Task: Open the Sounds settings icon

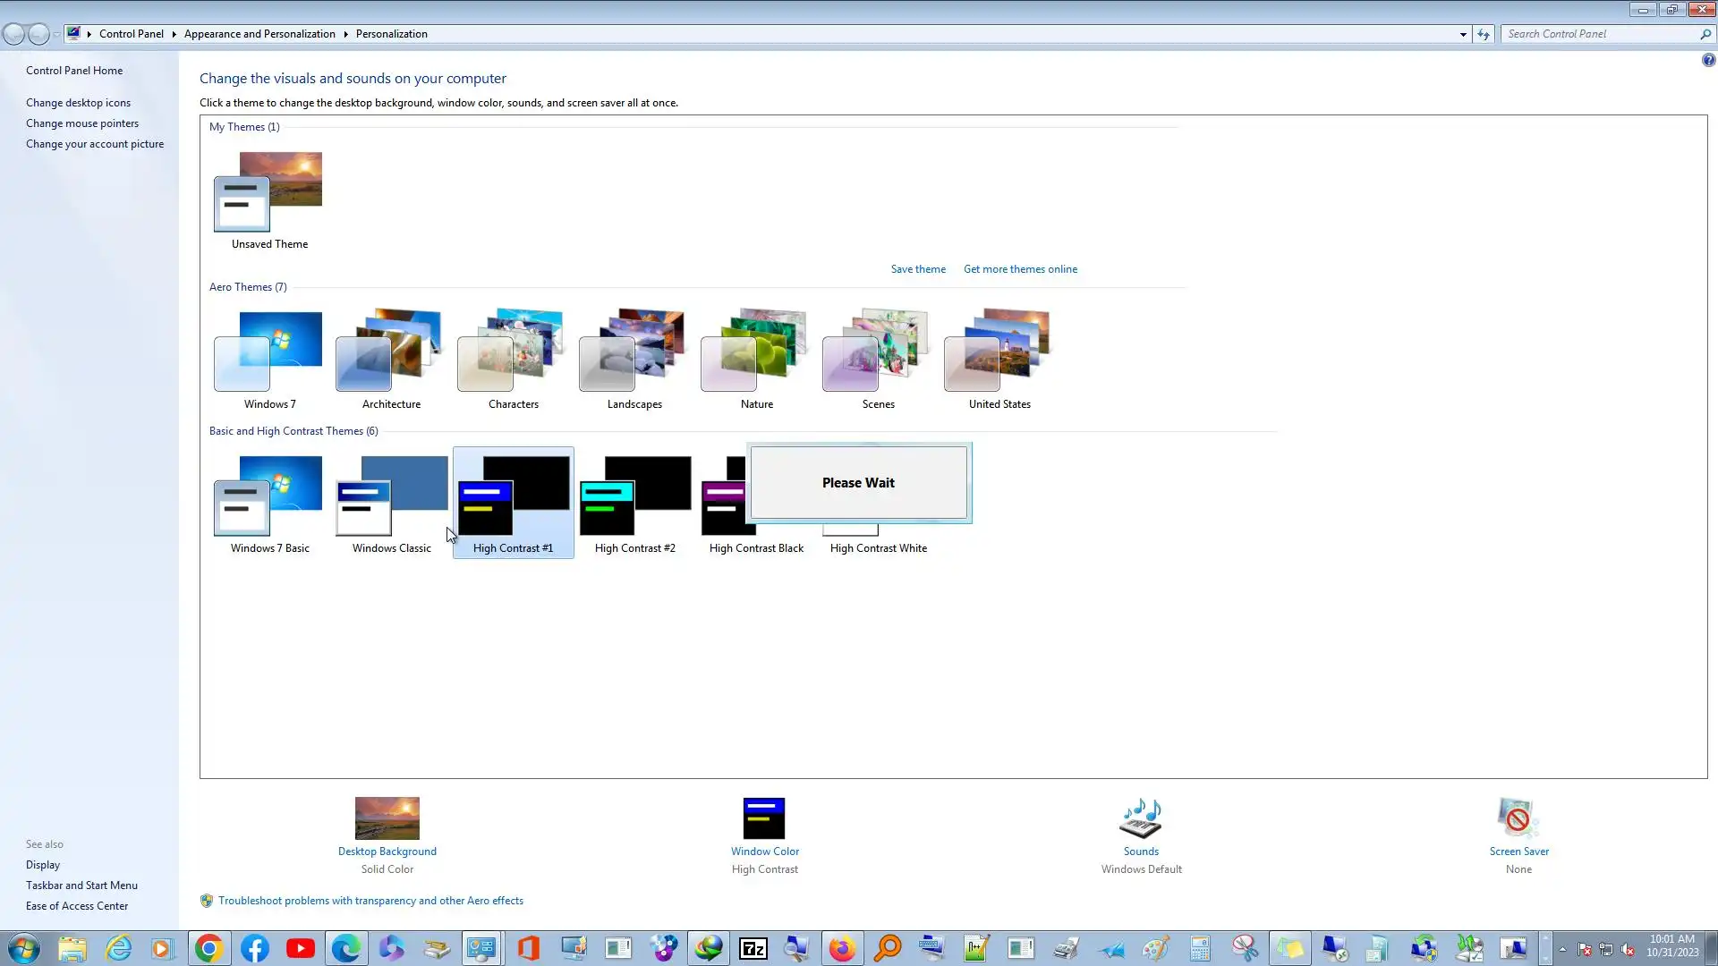Action: click(1141, 818)
